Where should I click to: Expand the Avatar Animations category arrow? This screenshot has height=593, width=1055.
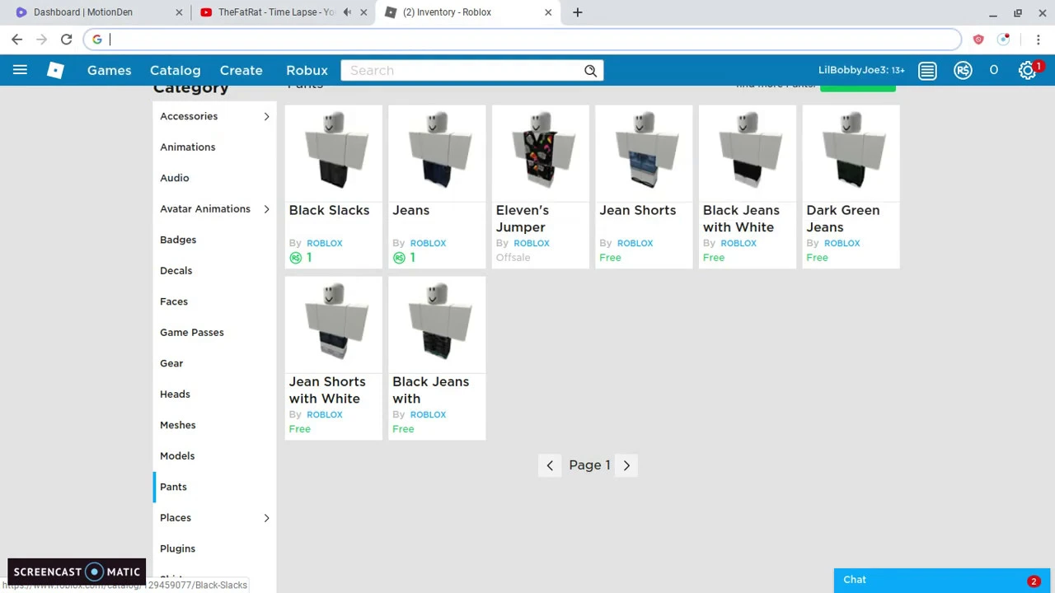(x=266, y=209)
